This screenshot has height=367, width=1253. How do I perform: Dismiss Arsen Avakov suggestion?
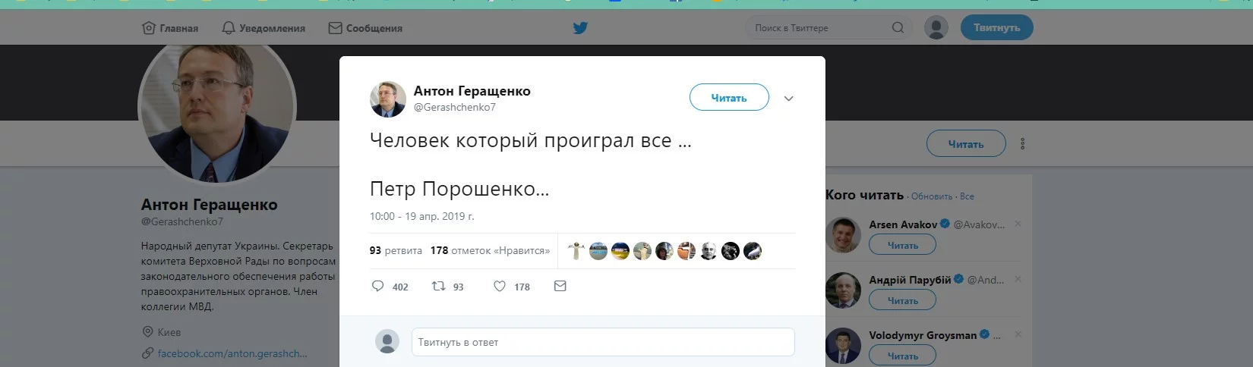pyautogui.click(x=1018, y=224)
